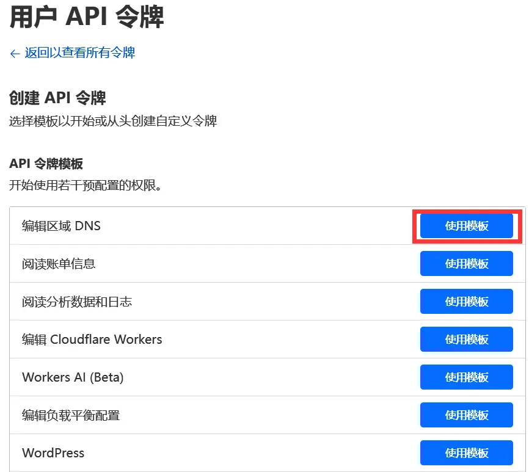Use template for 编辑区域 DNS
529x472 pixels.
click(466, 226)
